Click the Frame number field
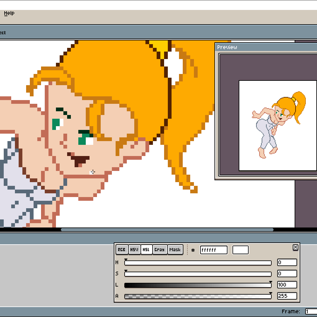Image resolution: width=317 pixels, height=317 pixels. coord(311,311)
